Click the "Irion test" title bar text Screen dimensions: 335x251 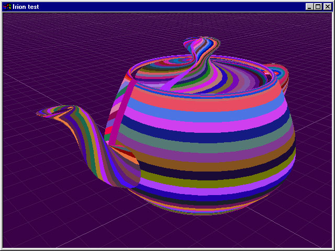click(x=26, y=7)
